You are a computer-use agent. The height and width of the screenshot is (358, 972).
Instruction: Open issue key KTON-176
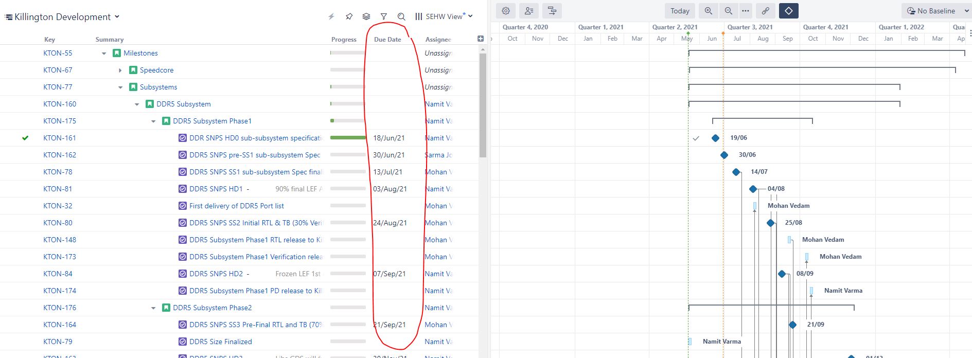pos(60,308)
